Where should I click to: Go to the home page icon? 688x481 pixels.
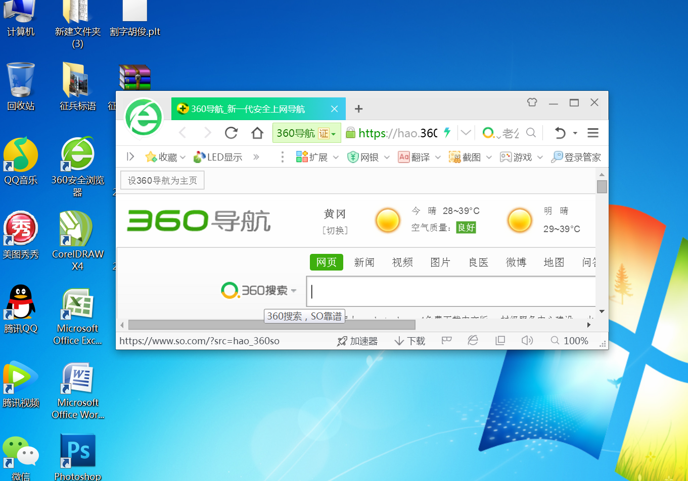[x=257, y=133]
